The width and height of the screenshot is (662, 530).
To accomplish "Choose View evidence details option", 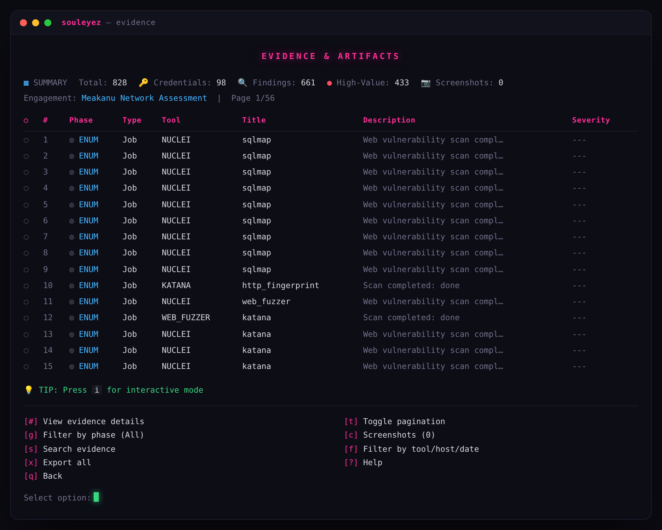I will (84, 421).
